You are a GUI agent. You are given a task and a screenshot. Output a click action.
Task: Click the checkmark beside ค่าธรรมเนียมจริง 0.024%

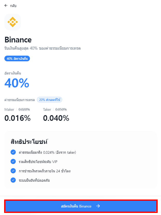[13, 152]
